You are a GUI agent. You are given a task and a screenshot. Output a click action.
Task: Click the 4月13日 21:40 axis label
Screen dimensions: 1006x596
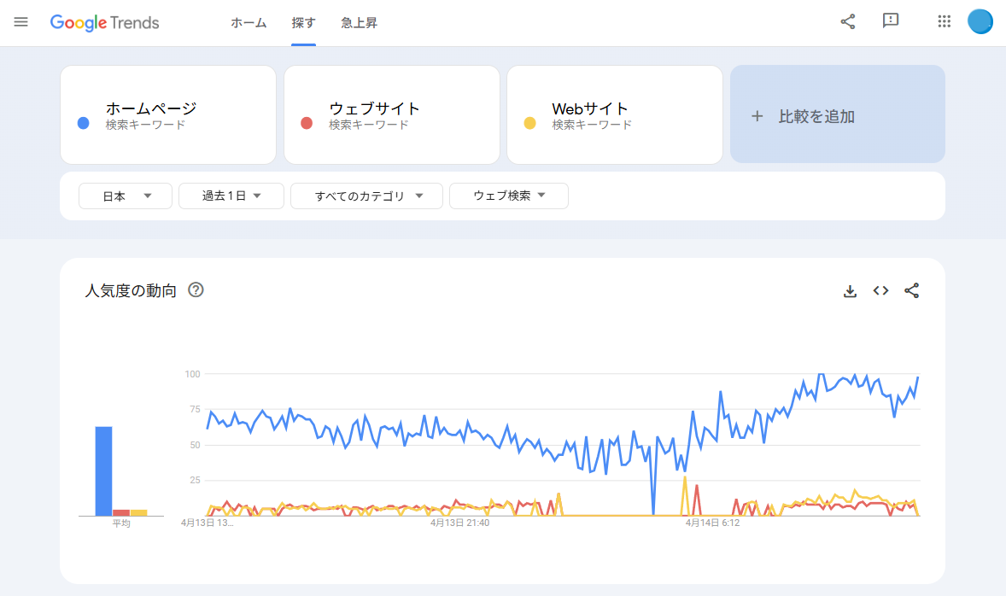(459, 523)
